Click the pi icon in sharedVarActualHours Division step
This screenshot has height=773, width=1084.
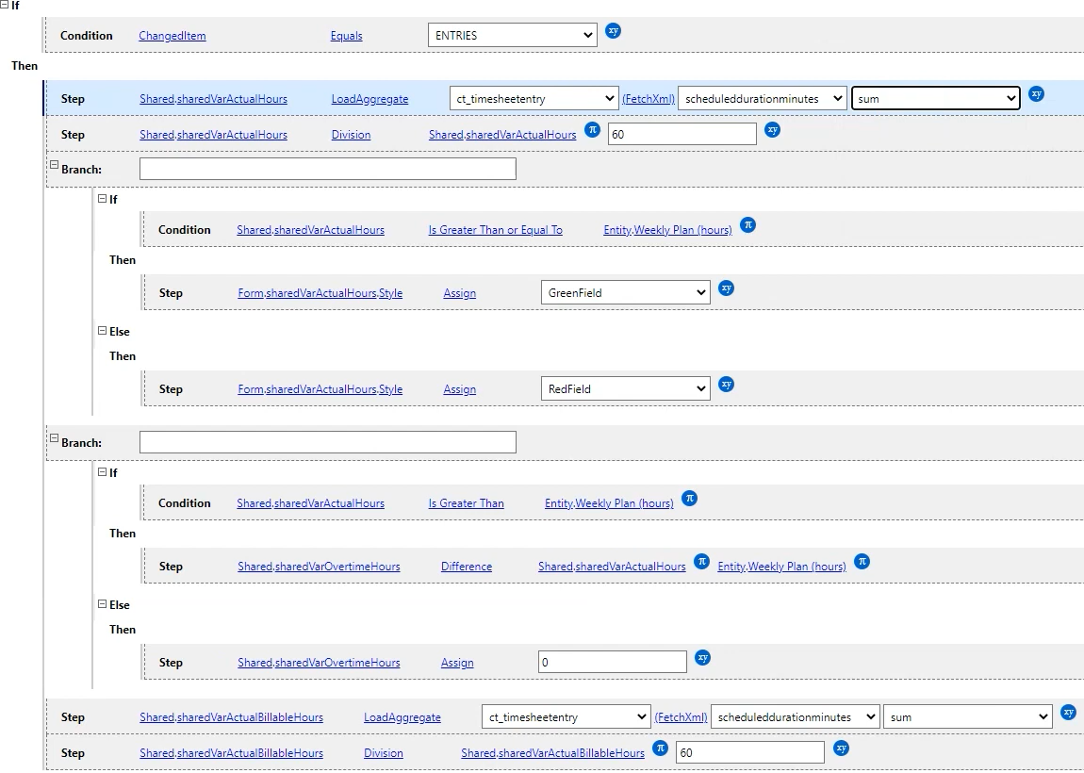(592, 129)
